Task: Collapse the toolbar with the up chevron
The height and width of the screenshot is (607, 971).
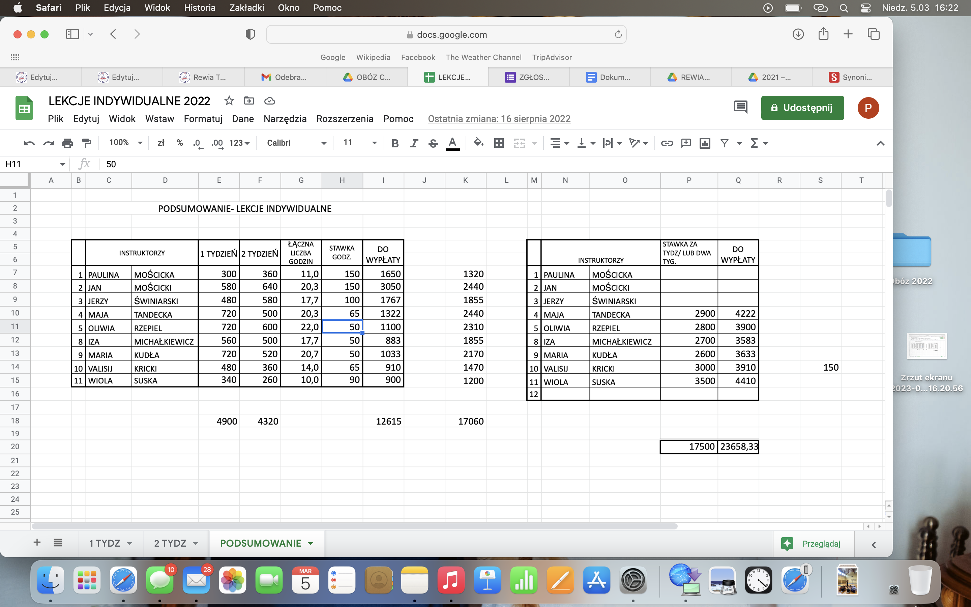Action: (x=880, y=143)
